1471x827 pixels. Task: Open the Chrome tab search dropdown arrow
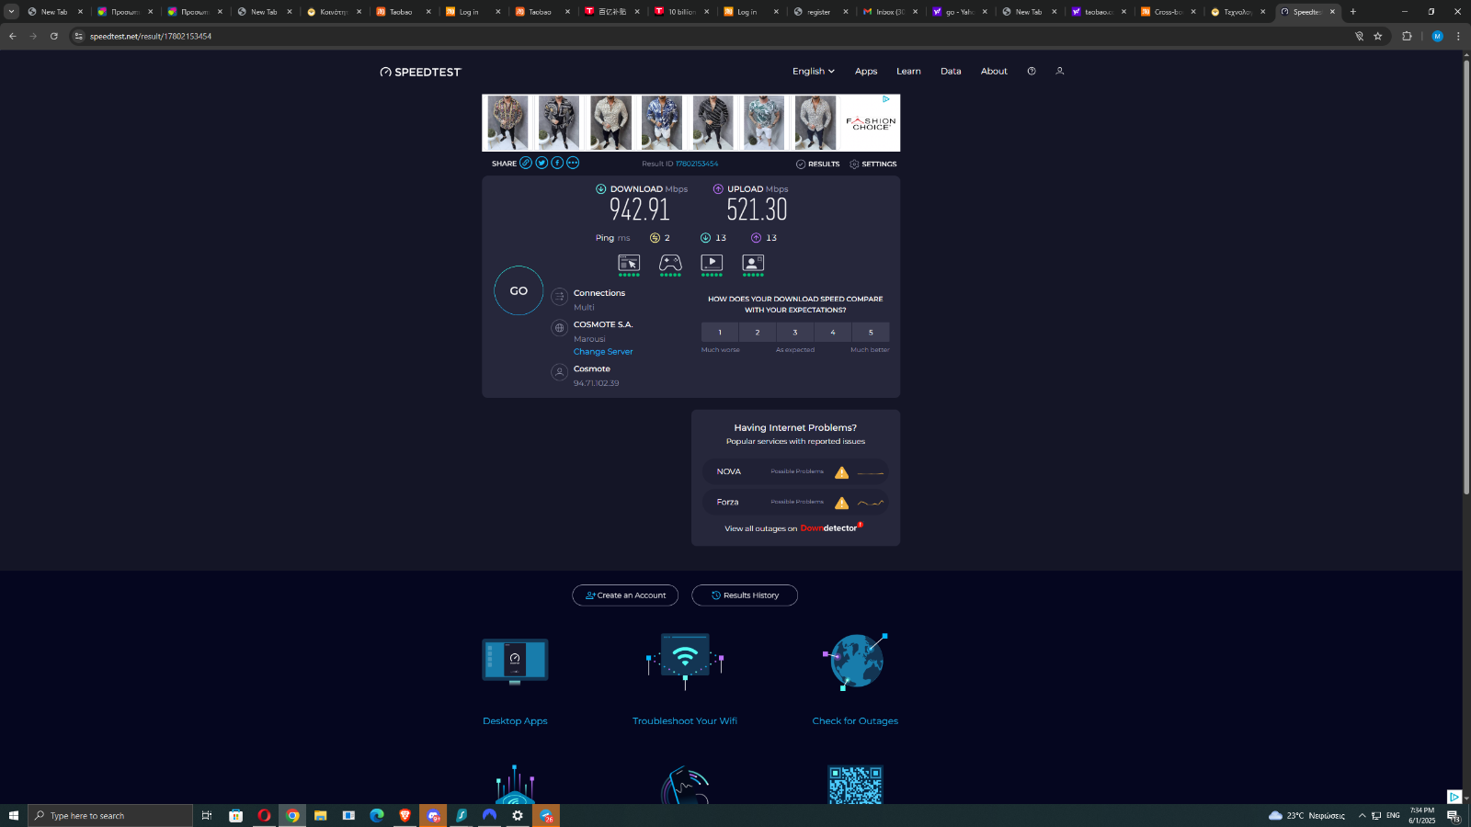coord(12,12)
